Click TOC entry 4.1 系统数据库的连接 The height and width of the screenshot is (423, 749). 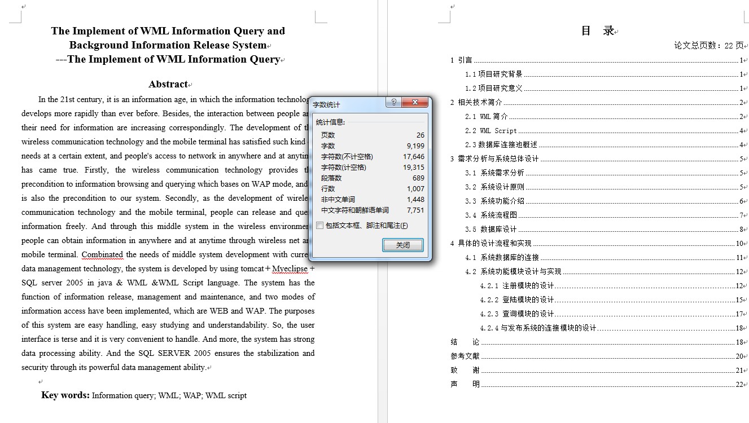click(x=605, y=257)
